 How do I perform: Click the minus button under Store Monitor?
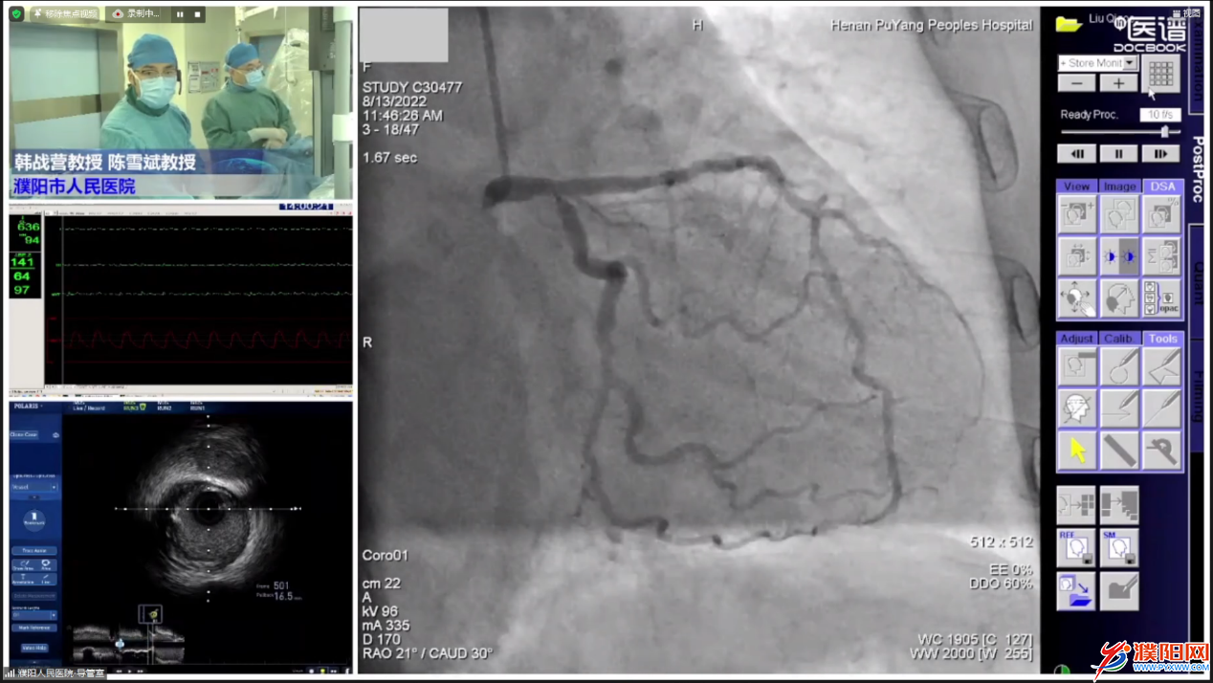click(x=1076, y=83)
